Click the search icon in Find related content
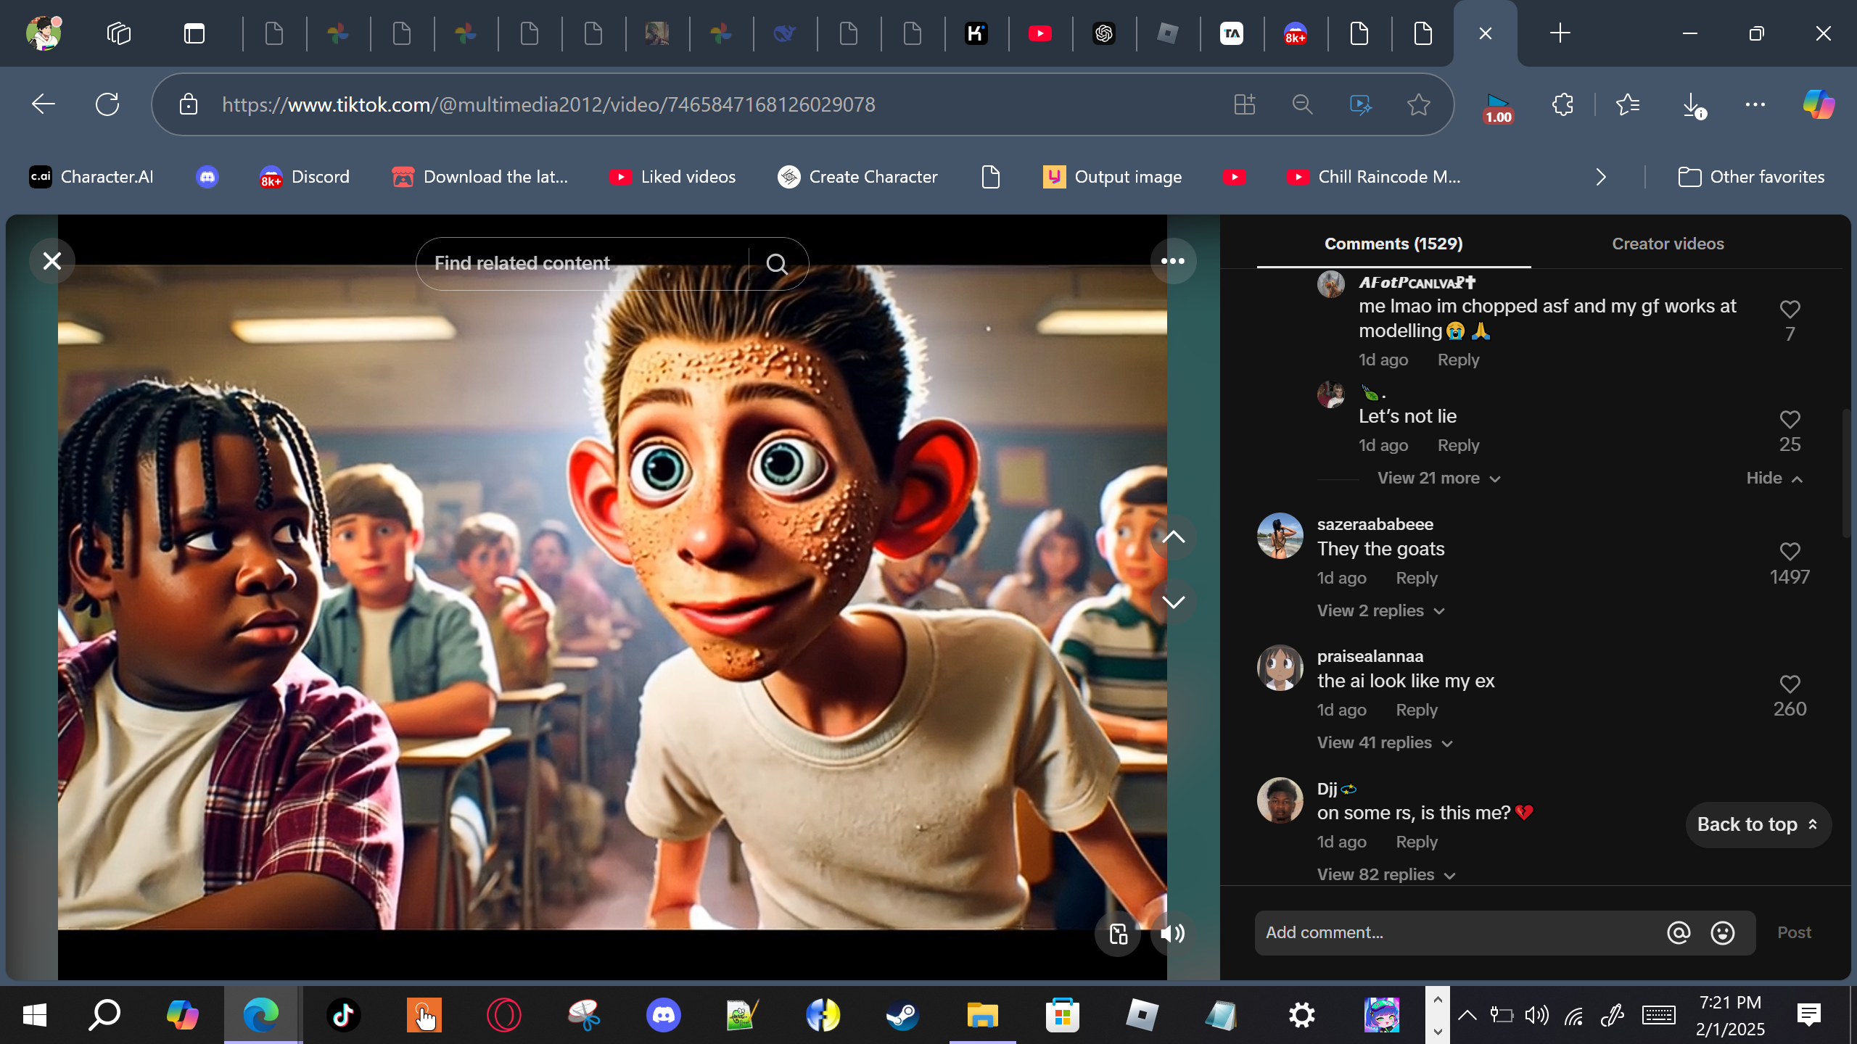This screenshot has width=1857, height=1044. pos(777,264)
